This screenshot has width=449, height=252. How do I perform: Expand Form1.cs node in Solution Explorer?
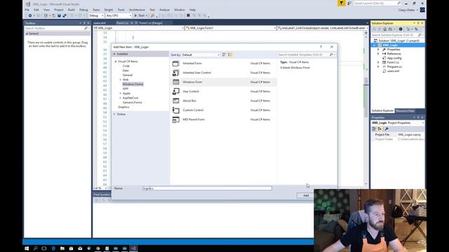click(378, 62)
